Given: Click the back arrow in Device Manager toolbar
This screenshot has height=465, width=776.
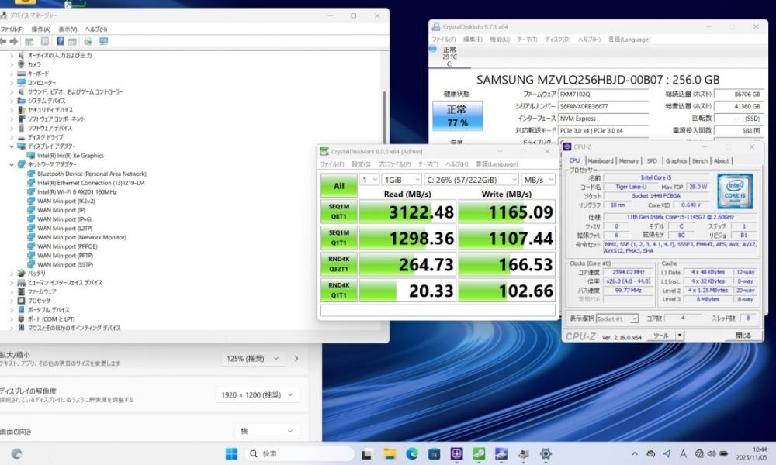Looking at the screenshot, I should tap(4, 41).
